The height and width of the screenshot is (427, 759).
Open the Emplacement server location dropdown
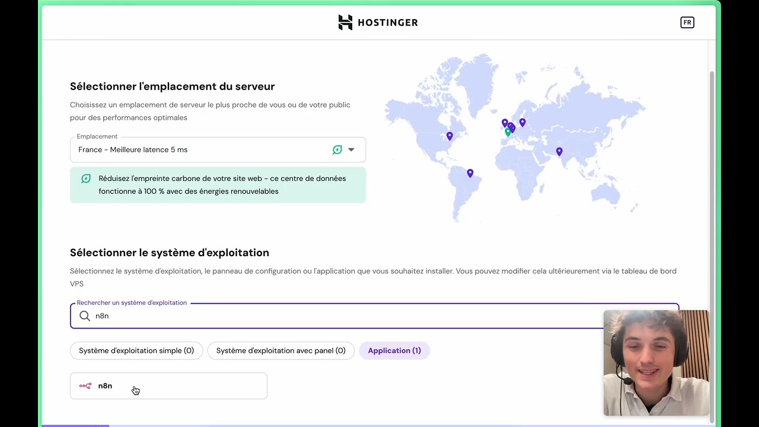pyautogui.click(x=218, y=149)
